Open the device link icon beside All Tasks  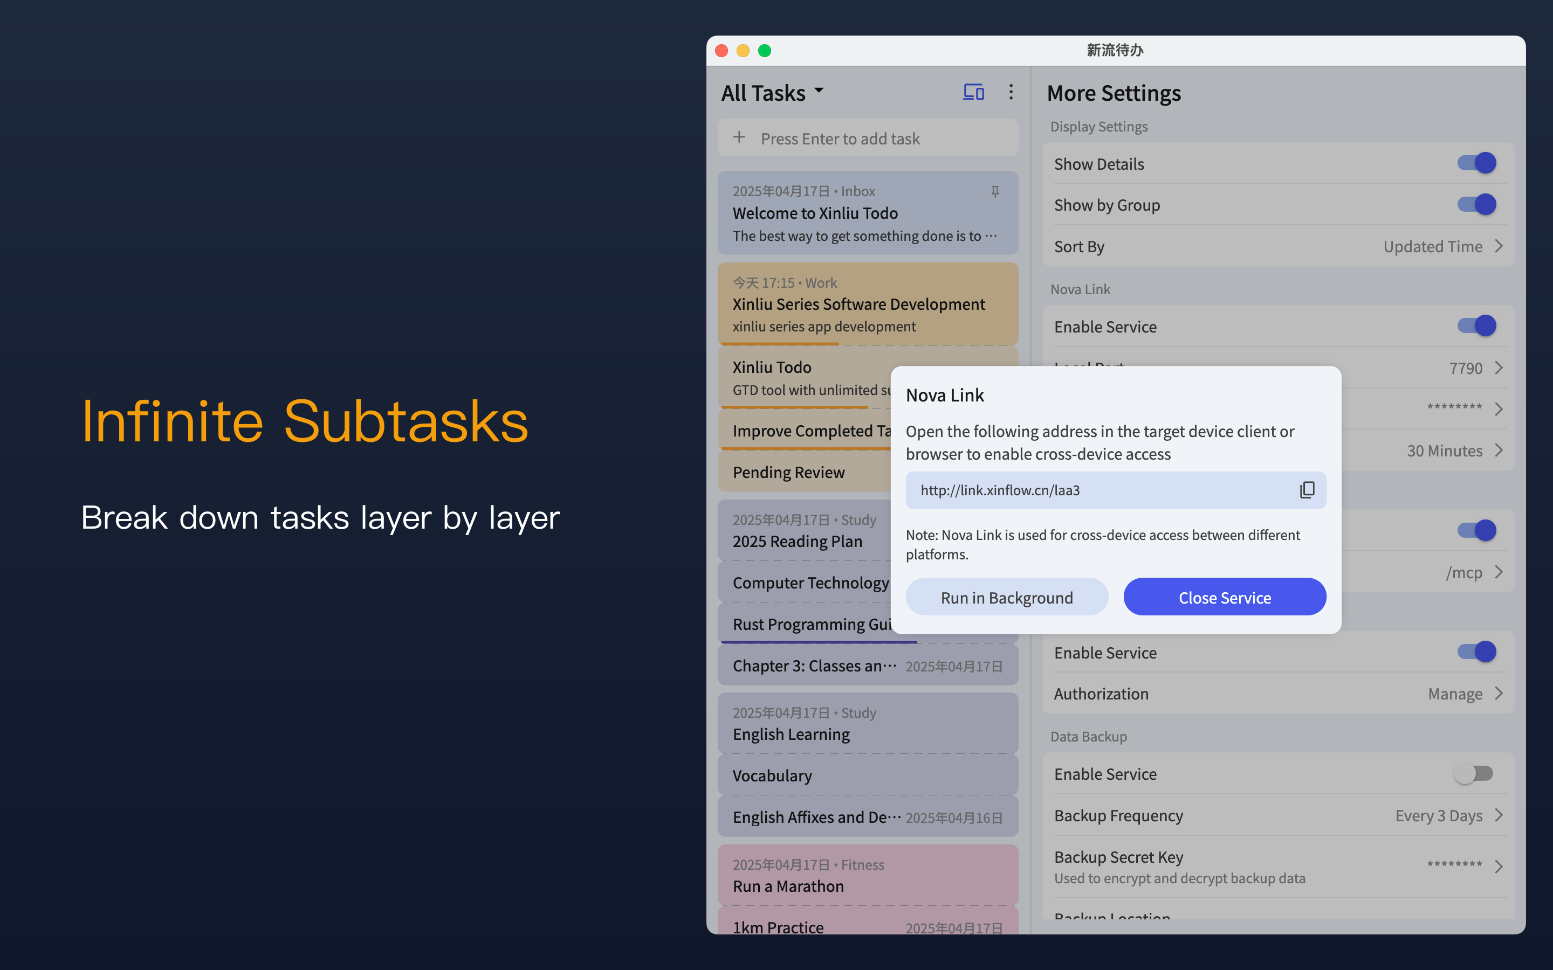coord(973,92)
